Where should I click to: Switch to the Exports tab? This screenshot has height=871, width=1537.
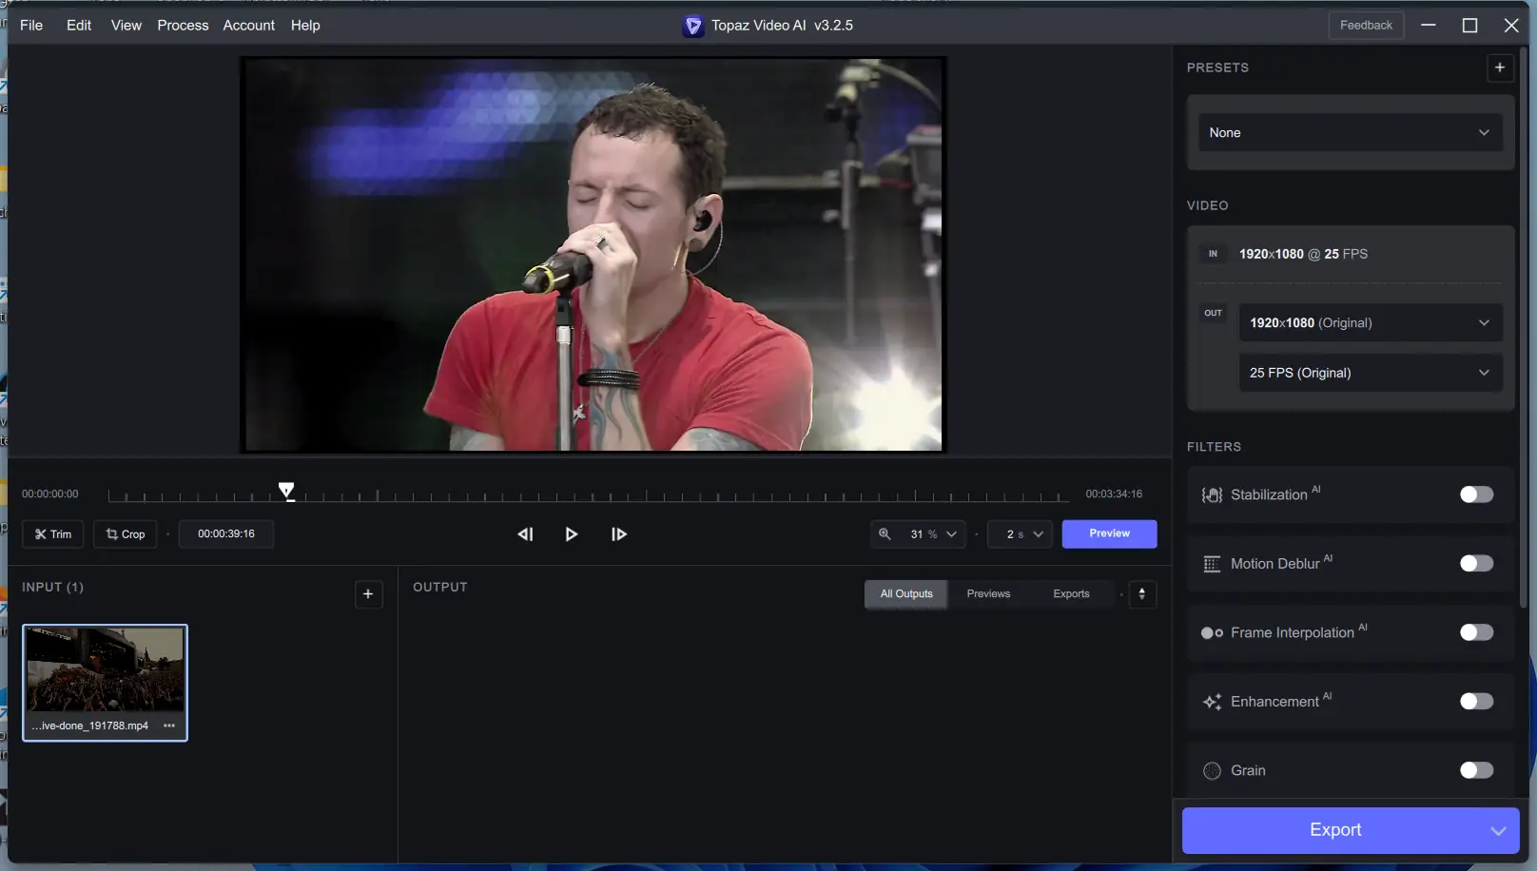coord(1071,594)
